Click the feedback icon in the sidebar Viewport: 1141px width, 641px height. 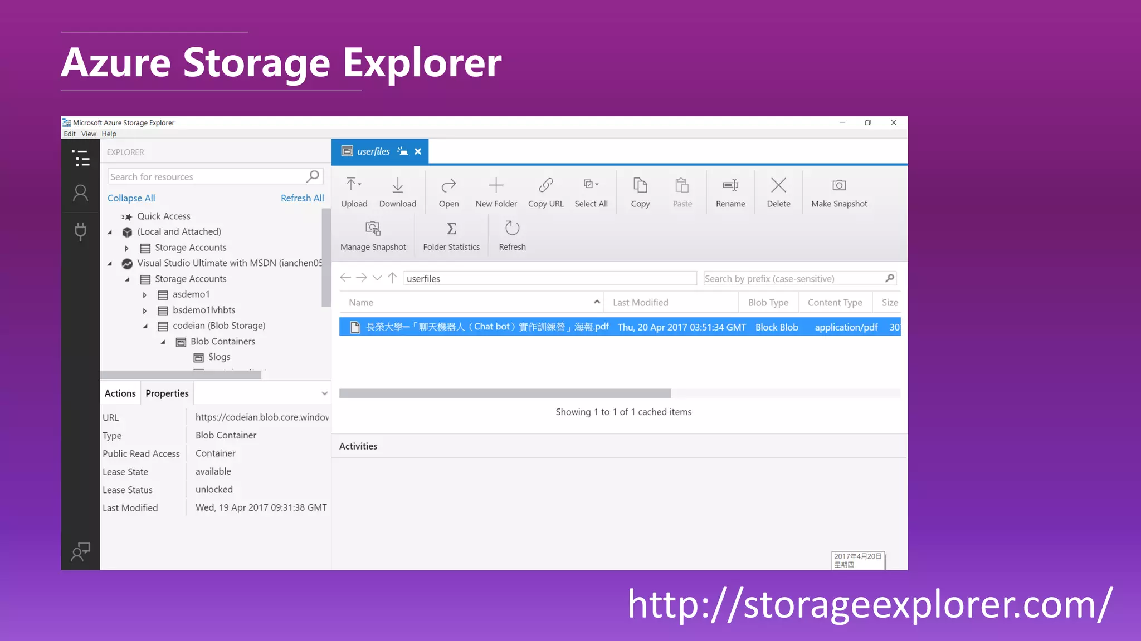80,551
